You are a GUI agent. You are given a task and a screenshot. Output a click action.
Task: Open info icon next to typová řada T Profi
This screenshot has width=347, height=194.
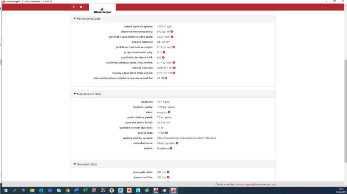(x=167, y=133)
